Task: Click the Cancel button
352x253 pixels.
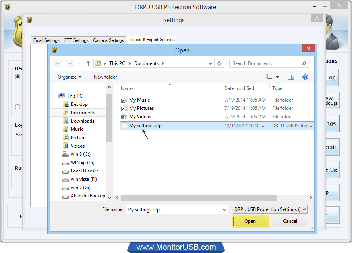Action: 290,221
